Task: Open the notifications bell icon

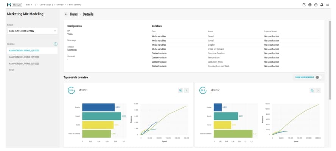Action: (x=322, y=5)
